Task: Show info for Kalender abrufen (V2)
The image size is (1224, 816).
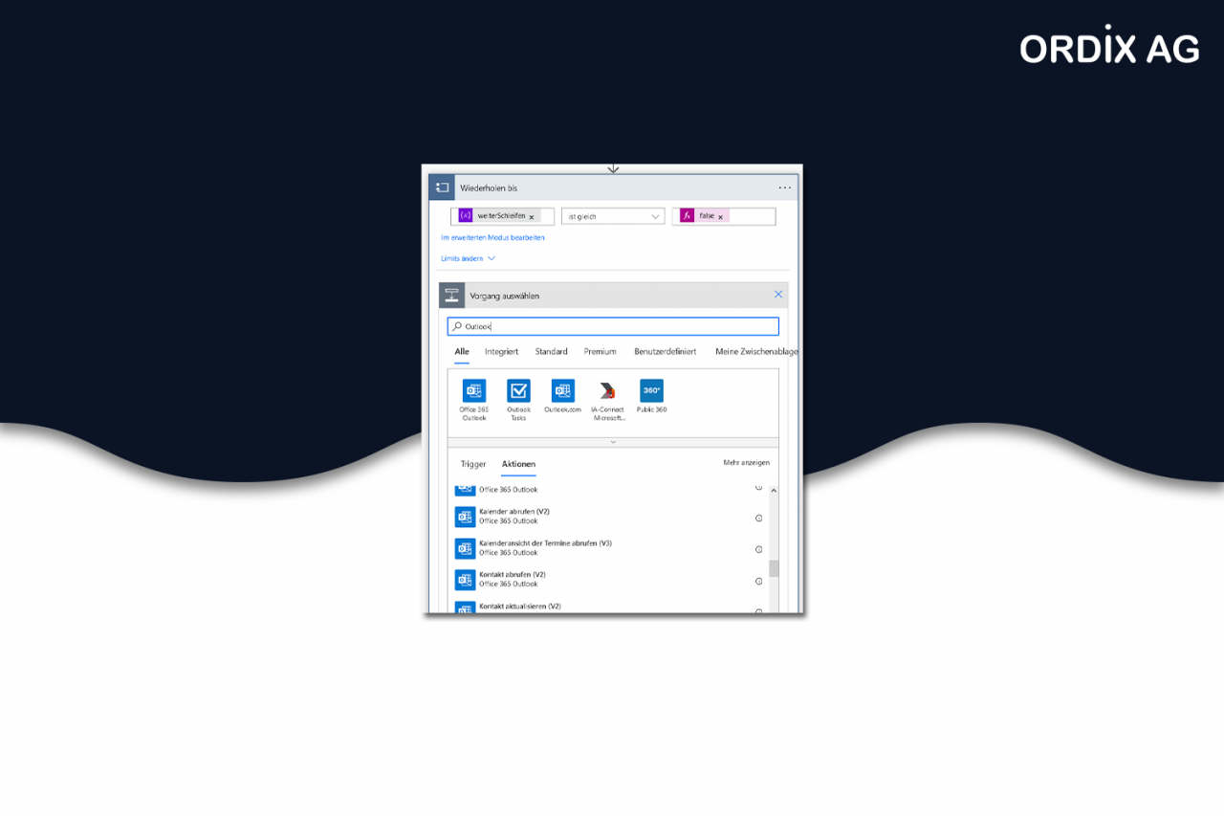Action: point(759,518)
